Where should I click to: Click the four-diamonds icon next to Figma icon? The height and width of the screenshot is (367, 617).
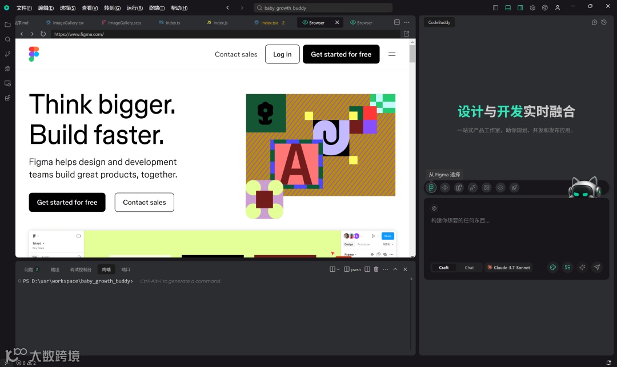click(x=445, y=187)
